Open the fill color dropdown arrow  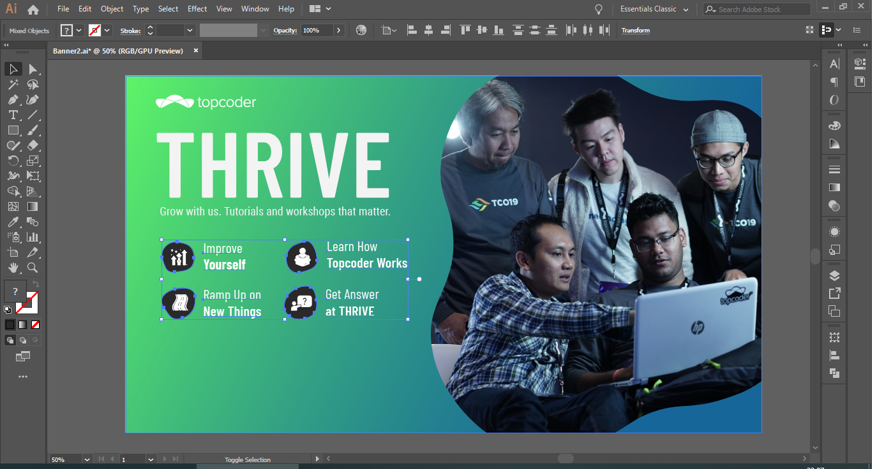(79, 30)
